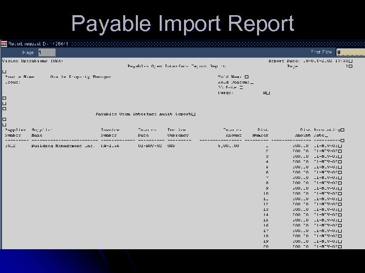Click the 'Invoice Number' column header
This screenshot has height=273, width=365.
[x=110, y=132]
